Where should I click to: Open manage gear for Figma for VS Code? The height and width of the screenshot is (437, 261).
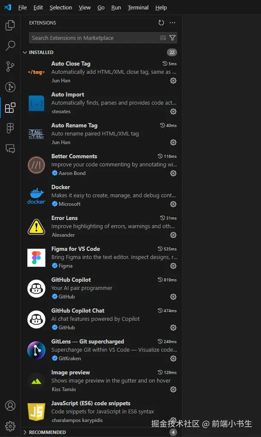[x=173, y=266]
